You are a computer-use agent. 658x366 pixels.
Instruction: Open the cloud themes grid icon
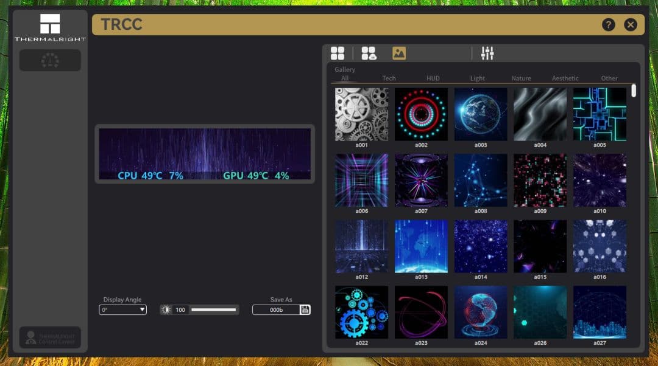pyautogui.click(x=369, y=54)
